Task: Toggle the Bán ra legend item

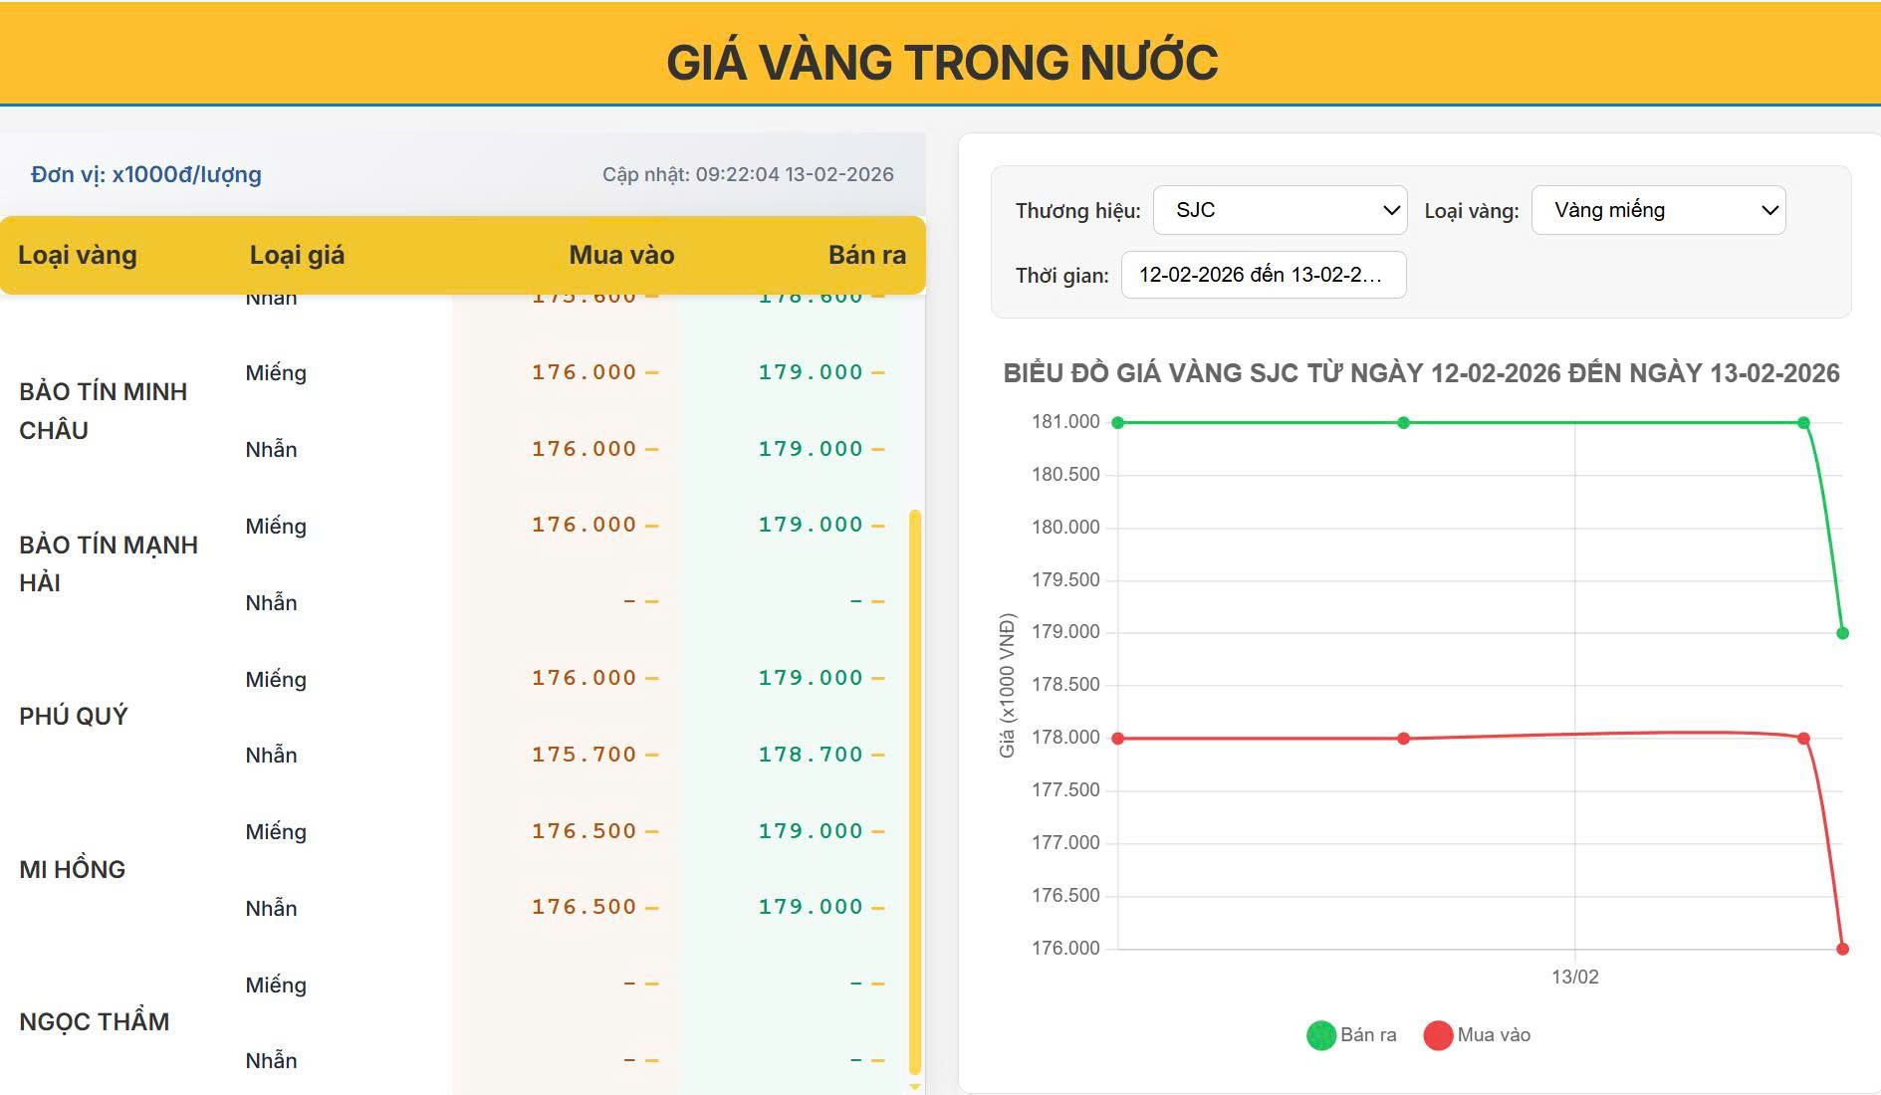Action: point(1351,1035)
